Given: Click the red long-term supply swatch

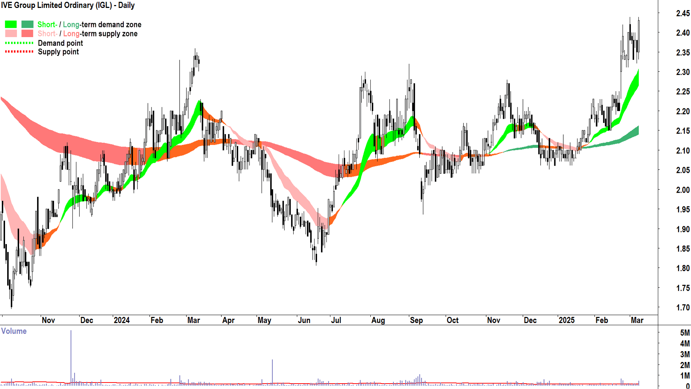Looking at the screenshot, I should (x=27, y=33).
